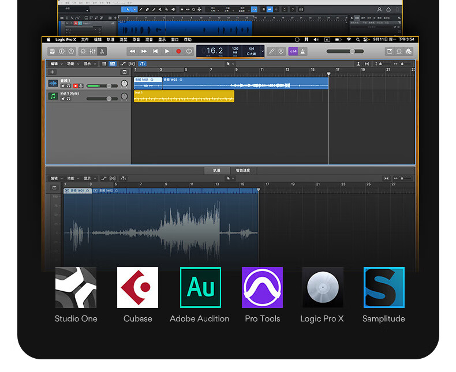Image resolution: width=456 pixels, height=372 pixels.
Task: Click the Record button in transport
Action: (x=178, y=51)
